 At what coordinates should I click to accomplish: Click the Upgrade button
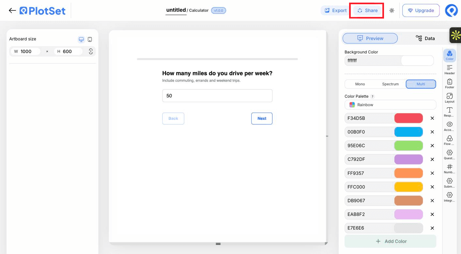pos(421,10)
